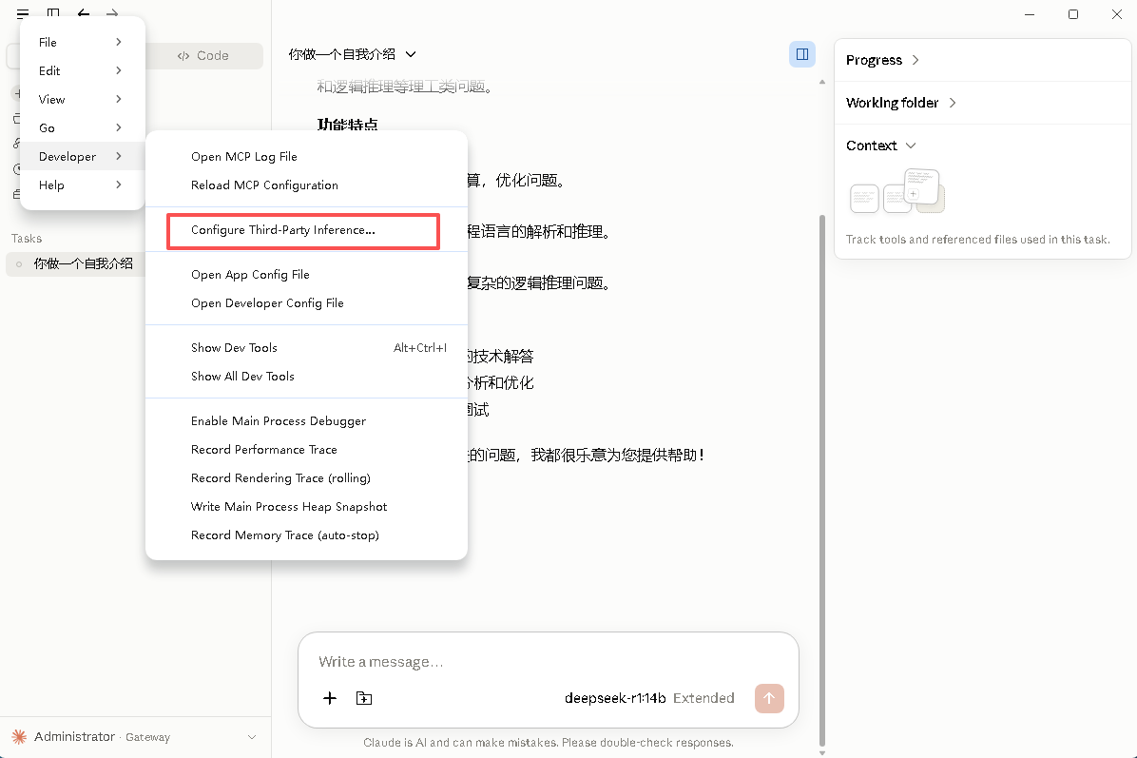
Task: Send message with the arrow button
Action: click(x=769, y=698)
